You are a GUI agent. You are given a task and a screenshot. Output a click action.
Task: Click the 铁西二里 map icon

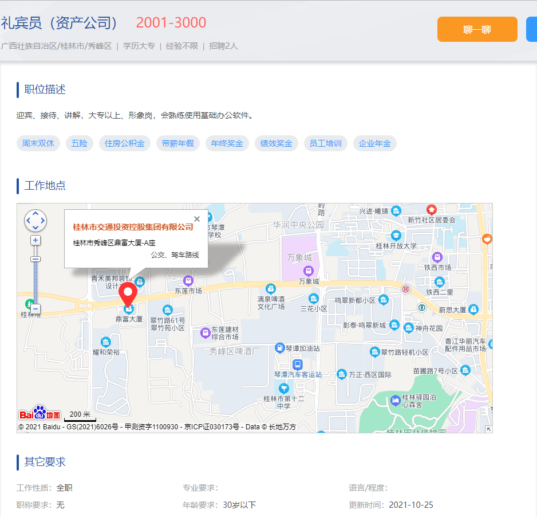[x=440, y=282]
